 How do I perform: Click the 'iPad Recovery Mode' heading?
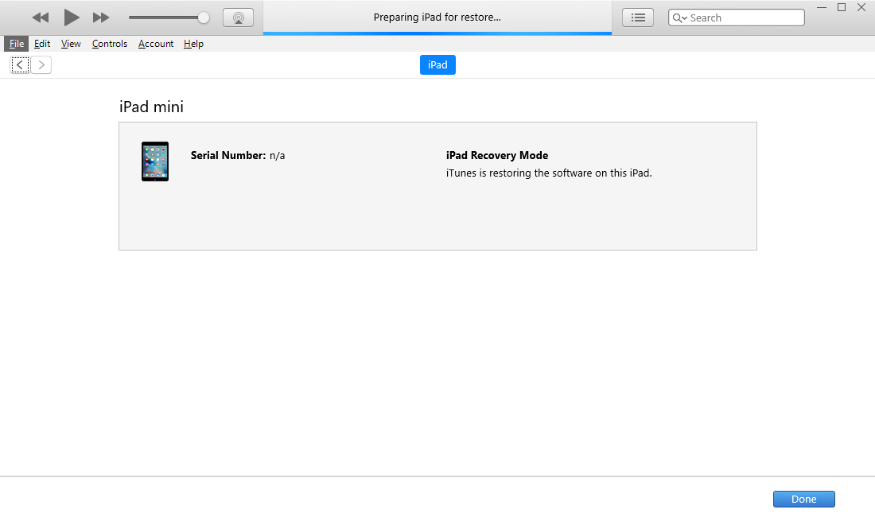coord(497,156)
